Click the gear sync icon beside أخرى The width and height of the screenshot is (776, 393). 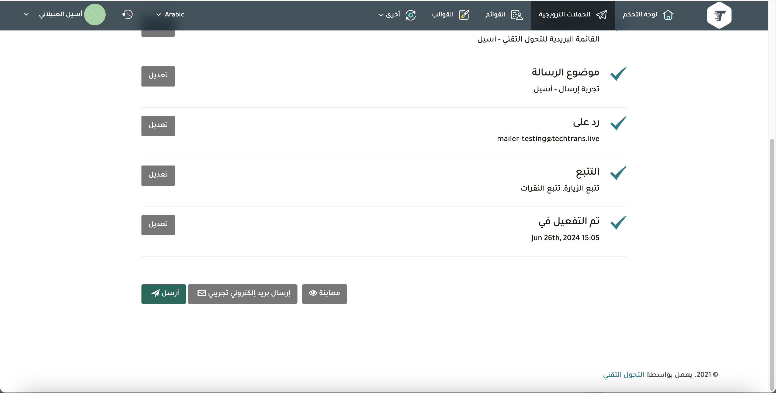click(410, 15)
